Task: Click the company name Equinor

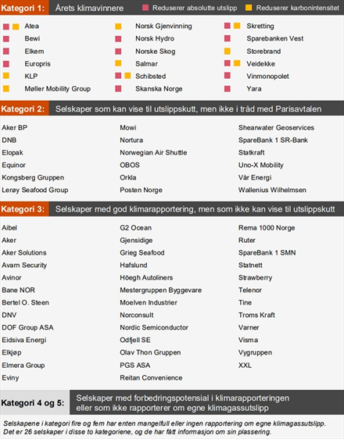Action: click(14, 165)
